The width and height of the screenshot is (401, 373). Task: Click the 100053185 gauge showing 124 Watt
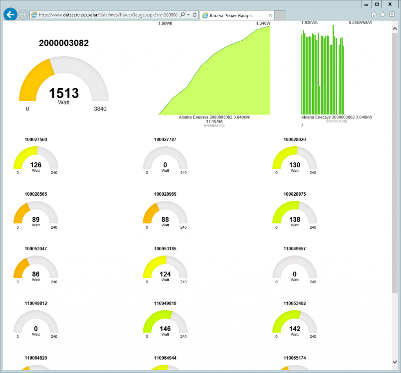click(165, 269)
